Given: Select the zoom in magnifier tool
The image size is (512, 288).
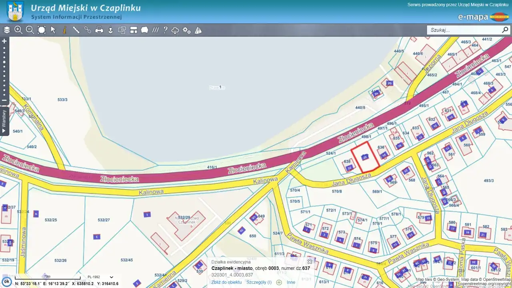Looking at the screenshot, I should coord(18,30).
